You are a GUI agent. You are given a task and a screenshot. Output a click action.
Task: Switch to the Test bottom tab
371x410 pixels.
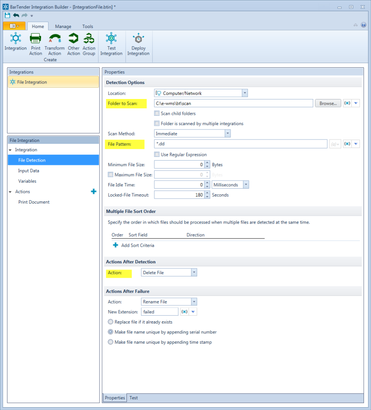(x=133, y=398)
